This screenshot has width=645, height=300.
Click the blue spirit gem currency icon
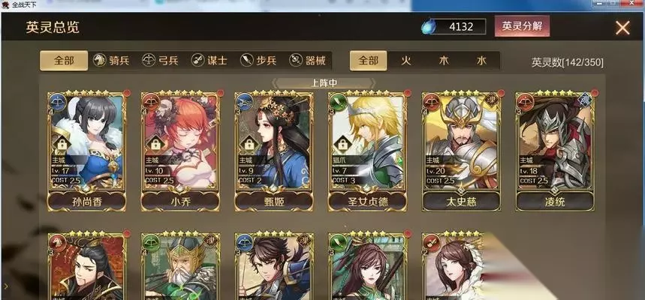428,27
